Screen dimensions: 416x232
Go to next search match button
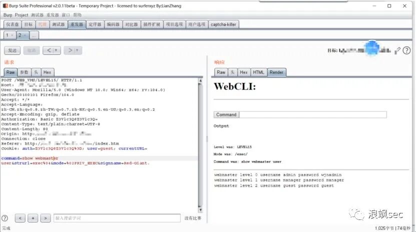[x=46, y=218]
